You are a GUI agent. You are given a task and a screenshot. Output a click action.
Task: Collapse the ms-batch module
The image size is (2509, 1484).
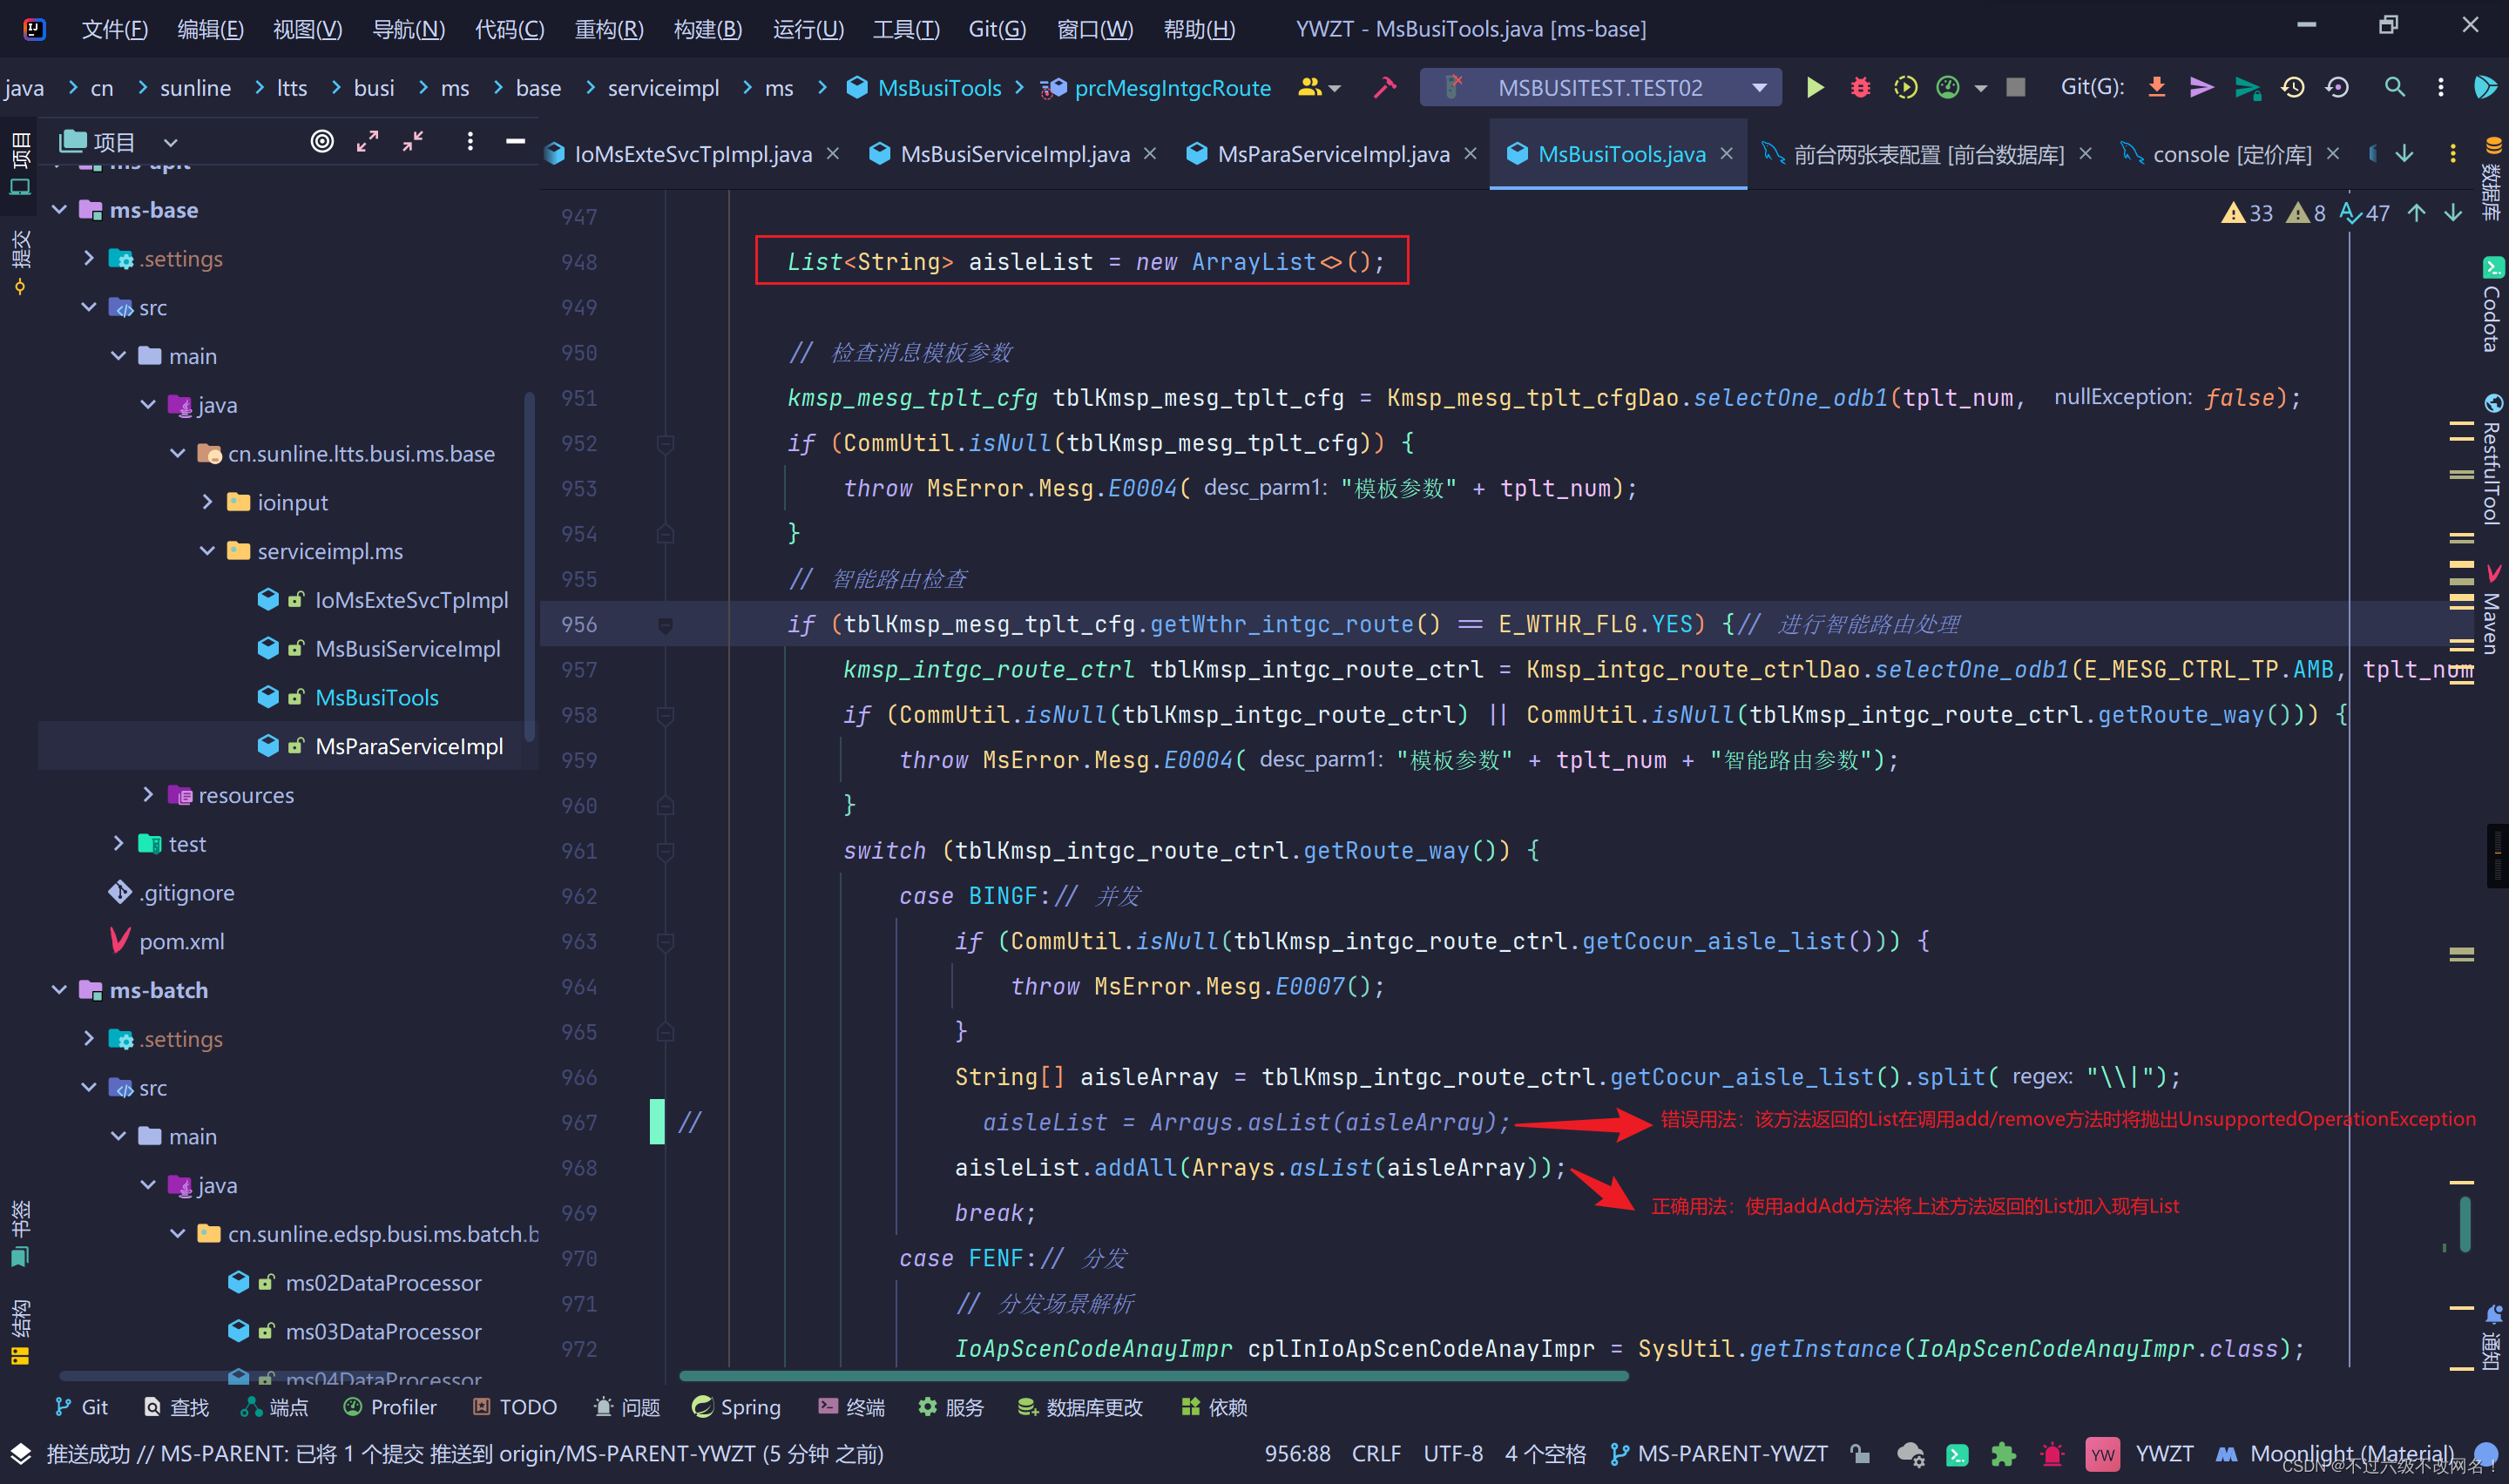click(59, 990)
